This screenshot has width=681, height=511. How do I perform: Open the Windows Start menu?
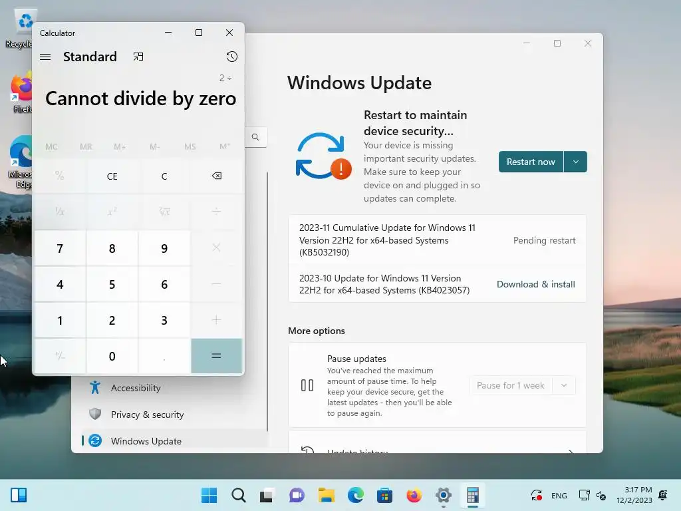click(209, 495)
